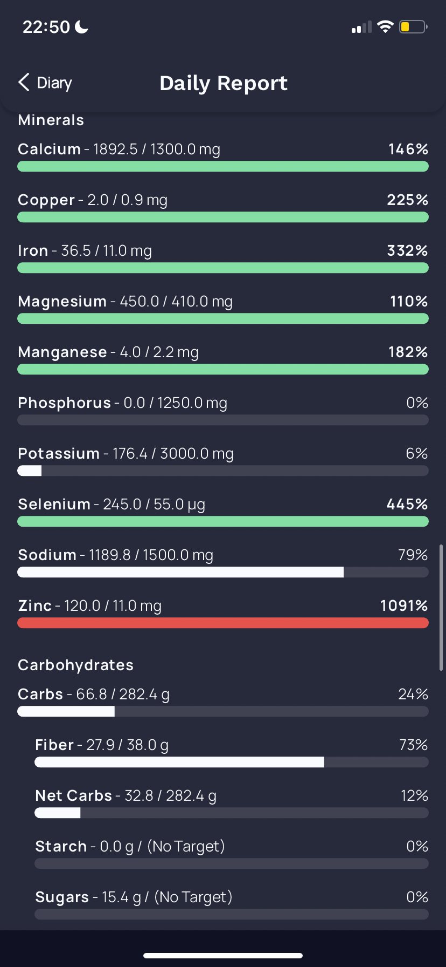Tap the back chevron icon beside Diary
446x967 pixels.
click(x=24, y=83)
